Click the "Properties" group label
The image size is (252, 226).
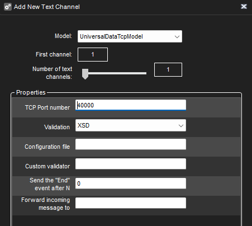click(31, 92)
